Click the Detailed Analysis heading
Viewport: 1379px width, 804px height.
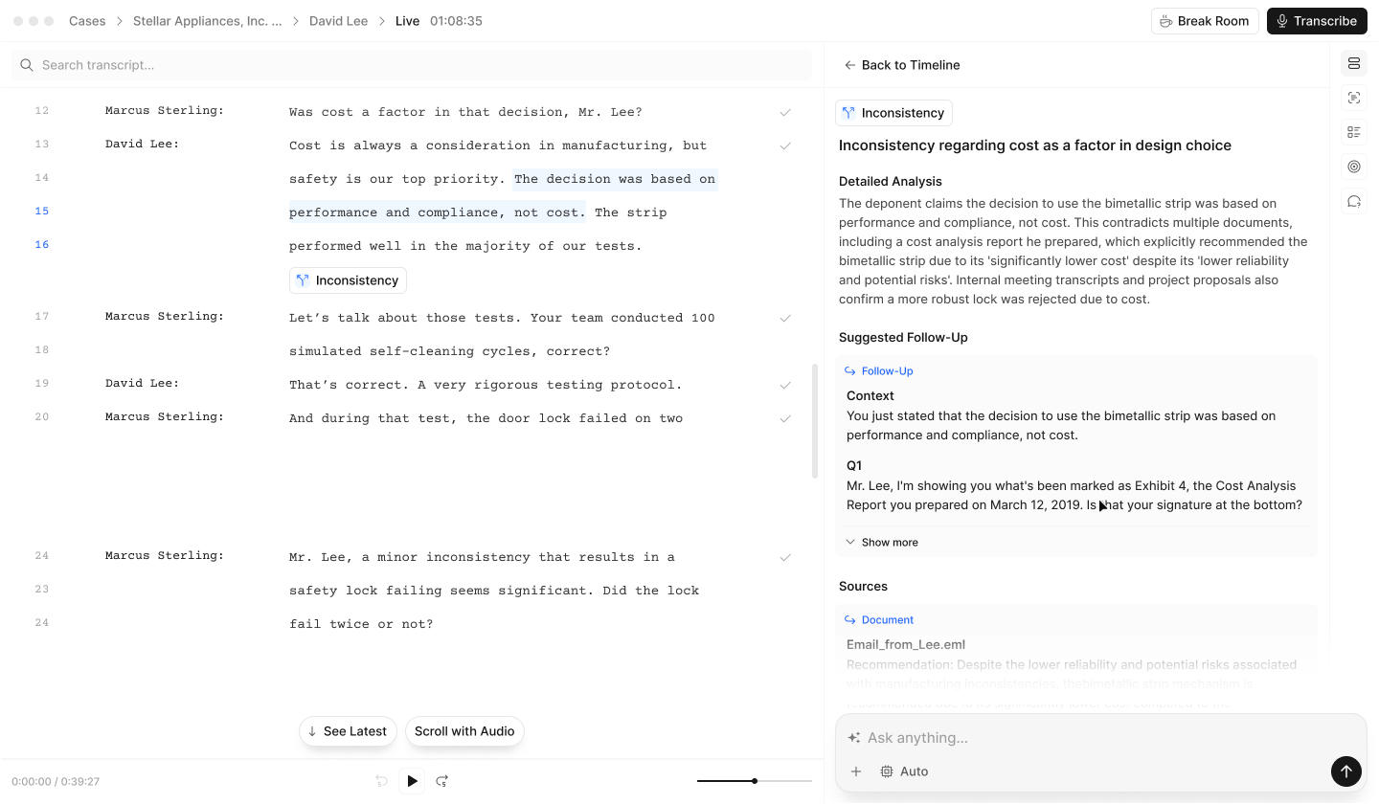tap(891, 182)
